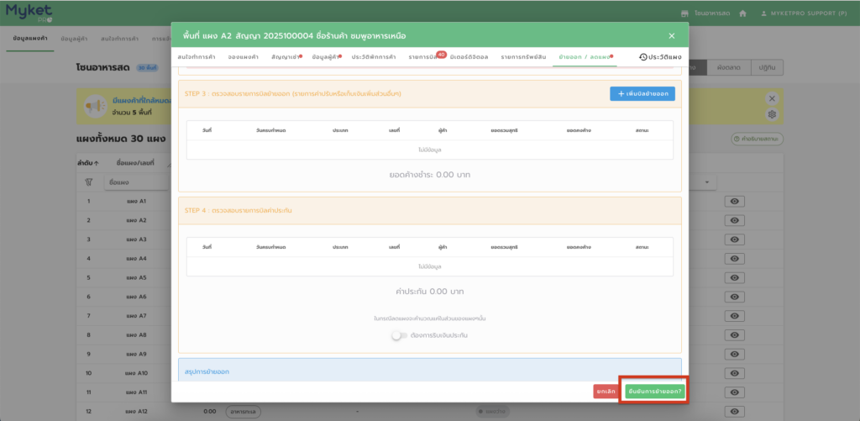Open the ประวัติแผง history icon
Image resolution: width=860 pixels, height=421 pixels.
tap(643, 57)
